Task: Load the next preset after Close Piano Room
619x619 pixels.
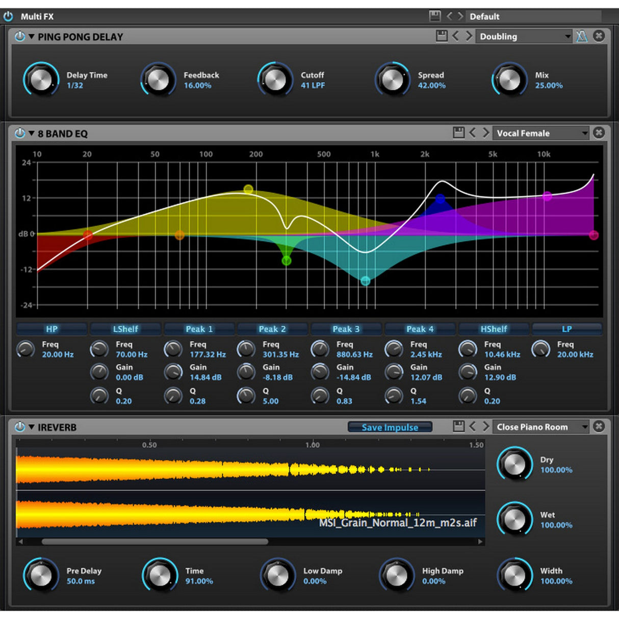Action: [486, 426]
